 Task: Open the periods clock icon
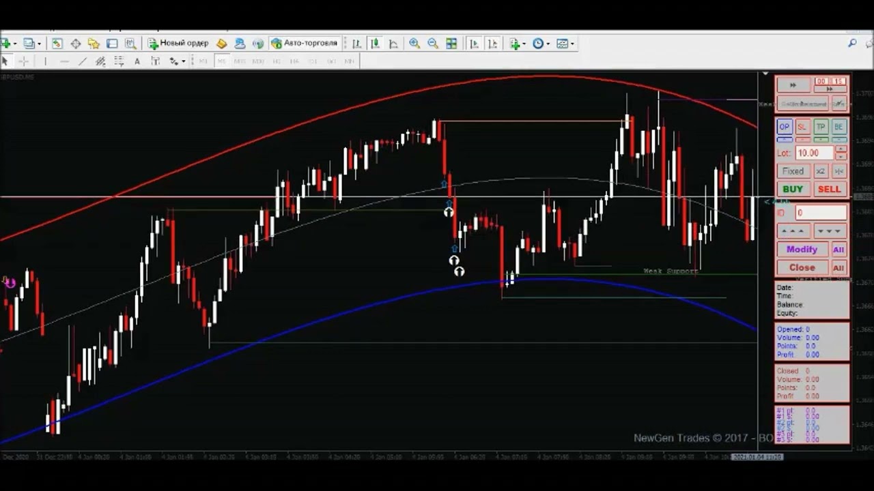tap(538, 44)
